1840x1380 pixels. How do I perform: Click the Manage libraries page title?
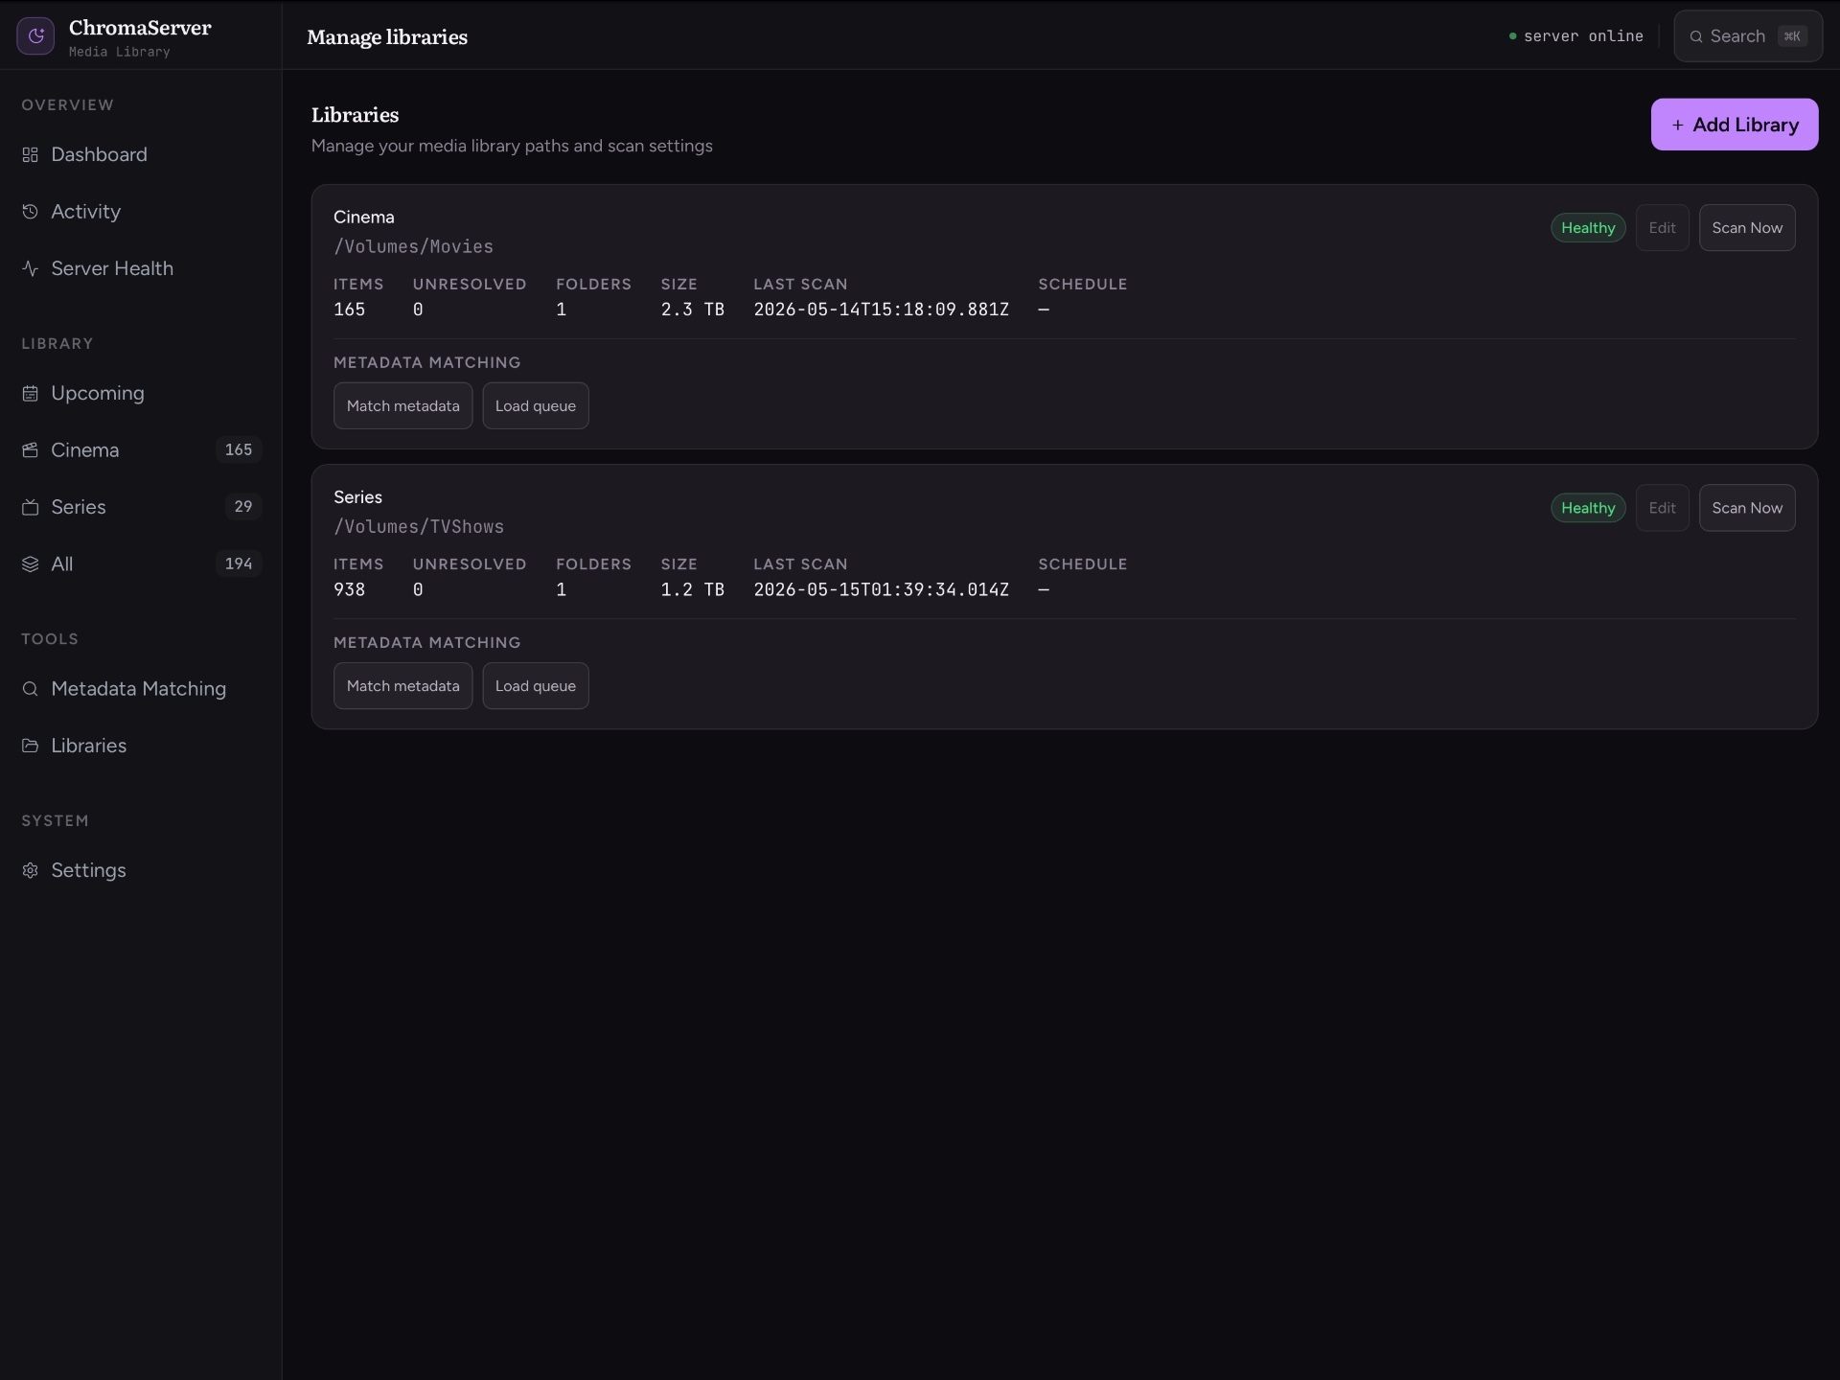point(387,37)
